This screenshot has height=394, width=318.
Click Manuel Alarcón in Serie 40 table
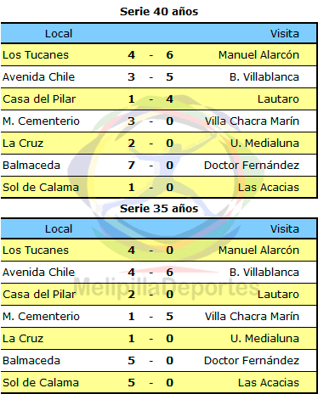point(258,55)
